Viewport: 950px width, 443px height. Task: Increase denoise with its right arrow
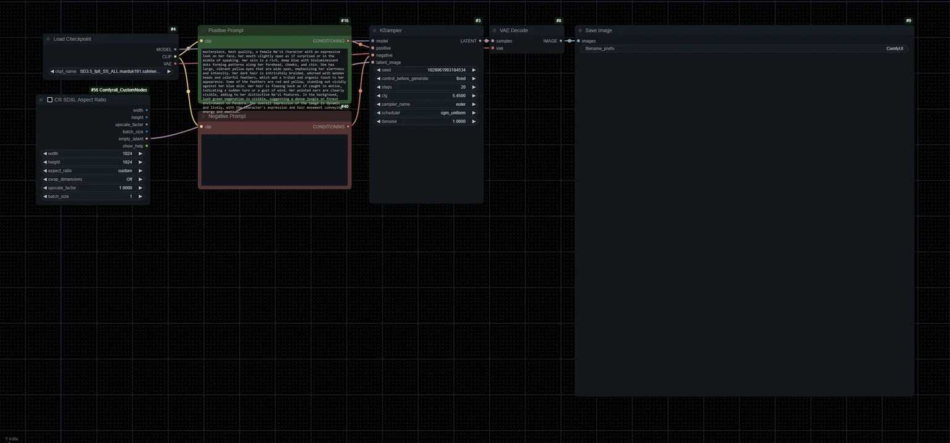point(474,121)
